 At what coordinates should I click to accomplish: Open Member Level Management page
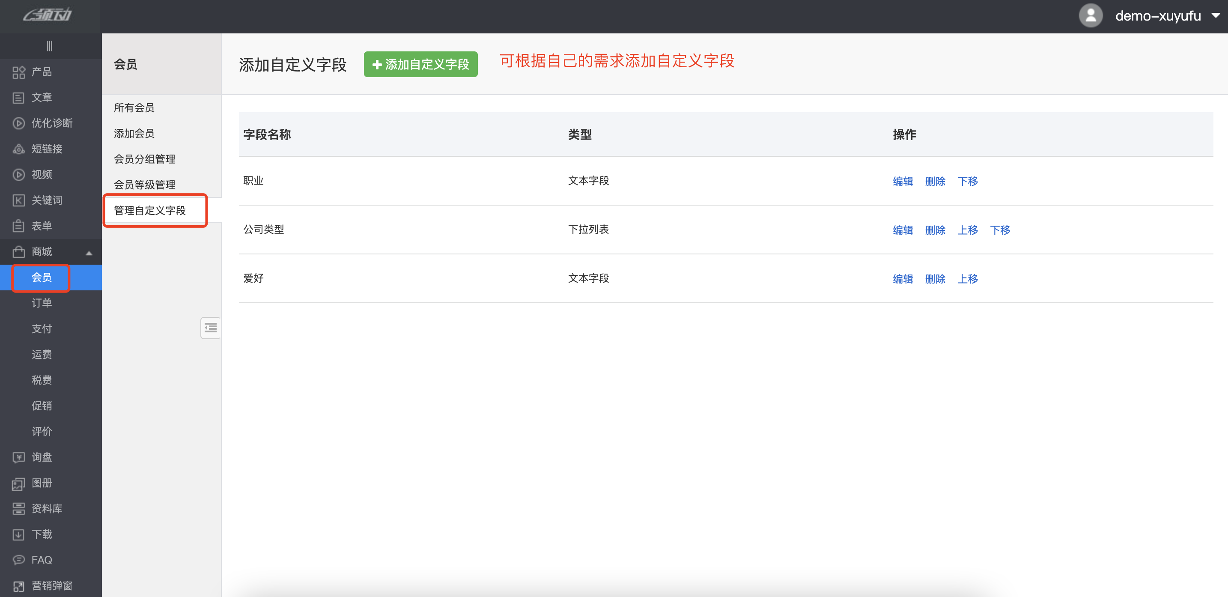click(x=144, y=185)
